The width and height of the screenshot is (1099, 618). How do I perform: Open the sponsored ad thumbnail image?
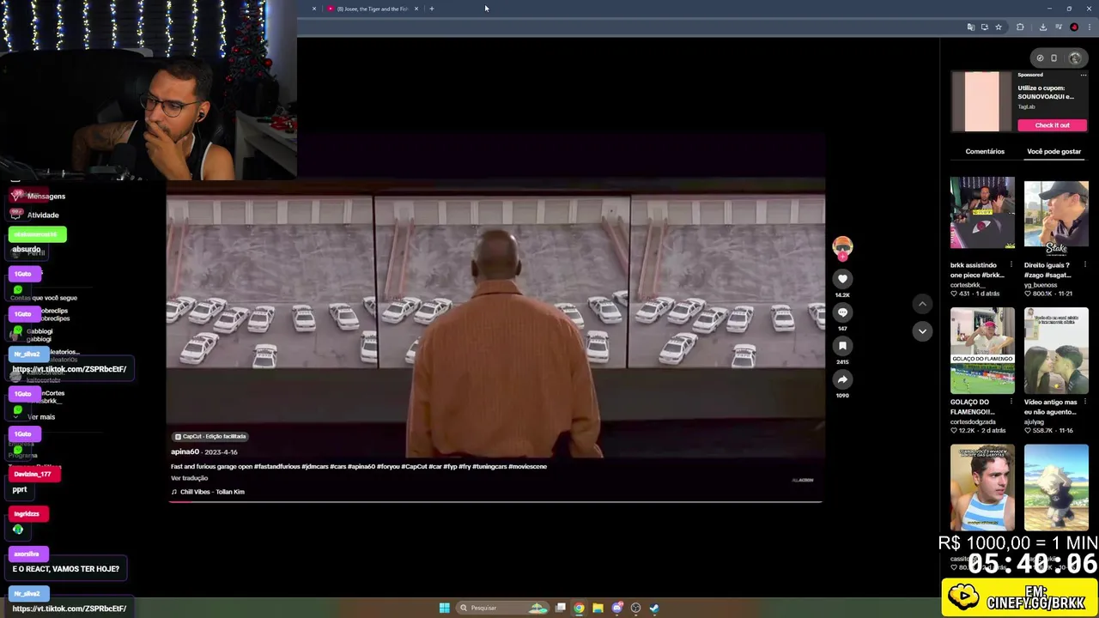coord(981,101)
